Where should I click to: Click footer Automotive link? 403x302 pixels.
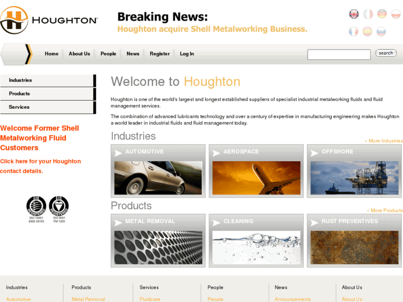click(x=18, y=299)
